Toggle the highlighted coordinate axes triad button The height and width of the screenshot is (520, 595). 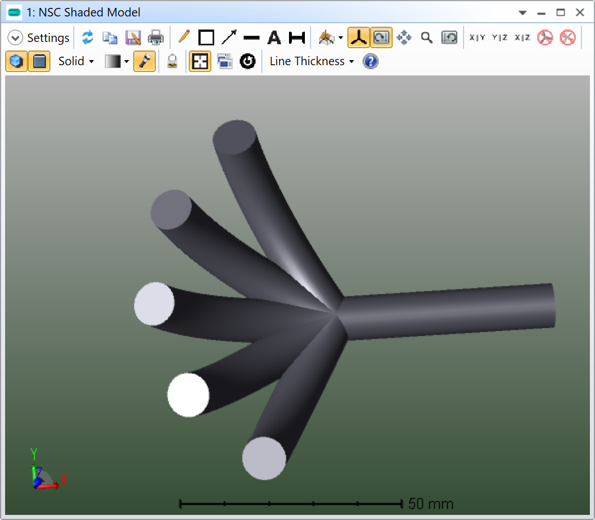(x=358, y=38)
